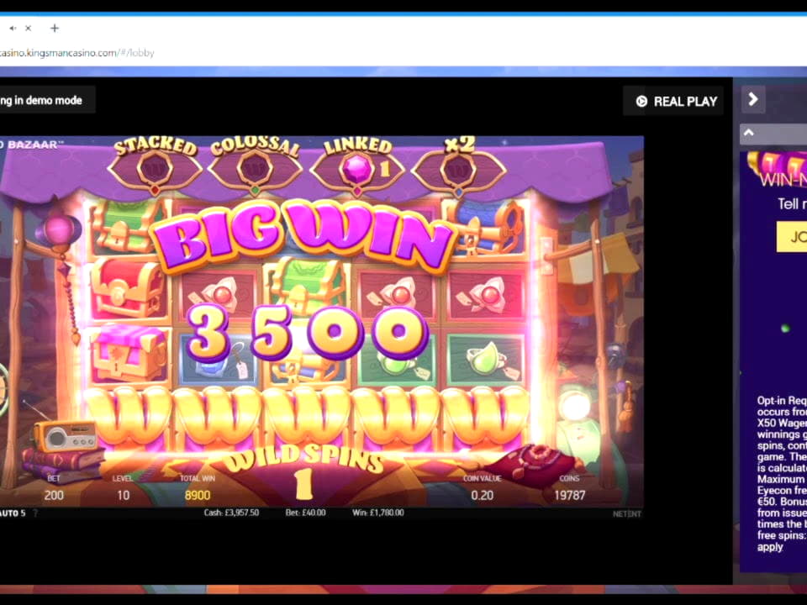The height and width of the screenshot is (605, 807).
Task: Open a new browser tab with plus icon
Action: point(55,29)
